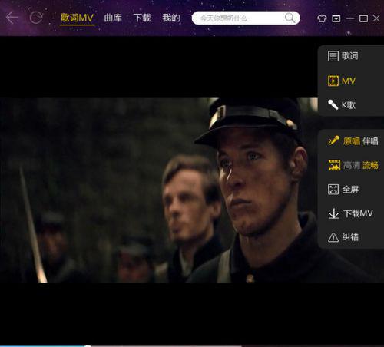The image size is (384, 347).
Task: Show lyrics view with 歌词
Action: pos(349,56)
